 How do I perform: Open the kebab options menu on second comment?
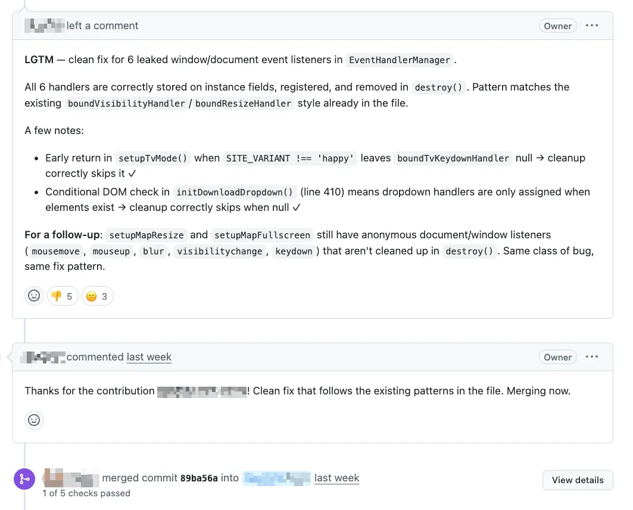tap(592, 356)
